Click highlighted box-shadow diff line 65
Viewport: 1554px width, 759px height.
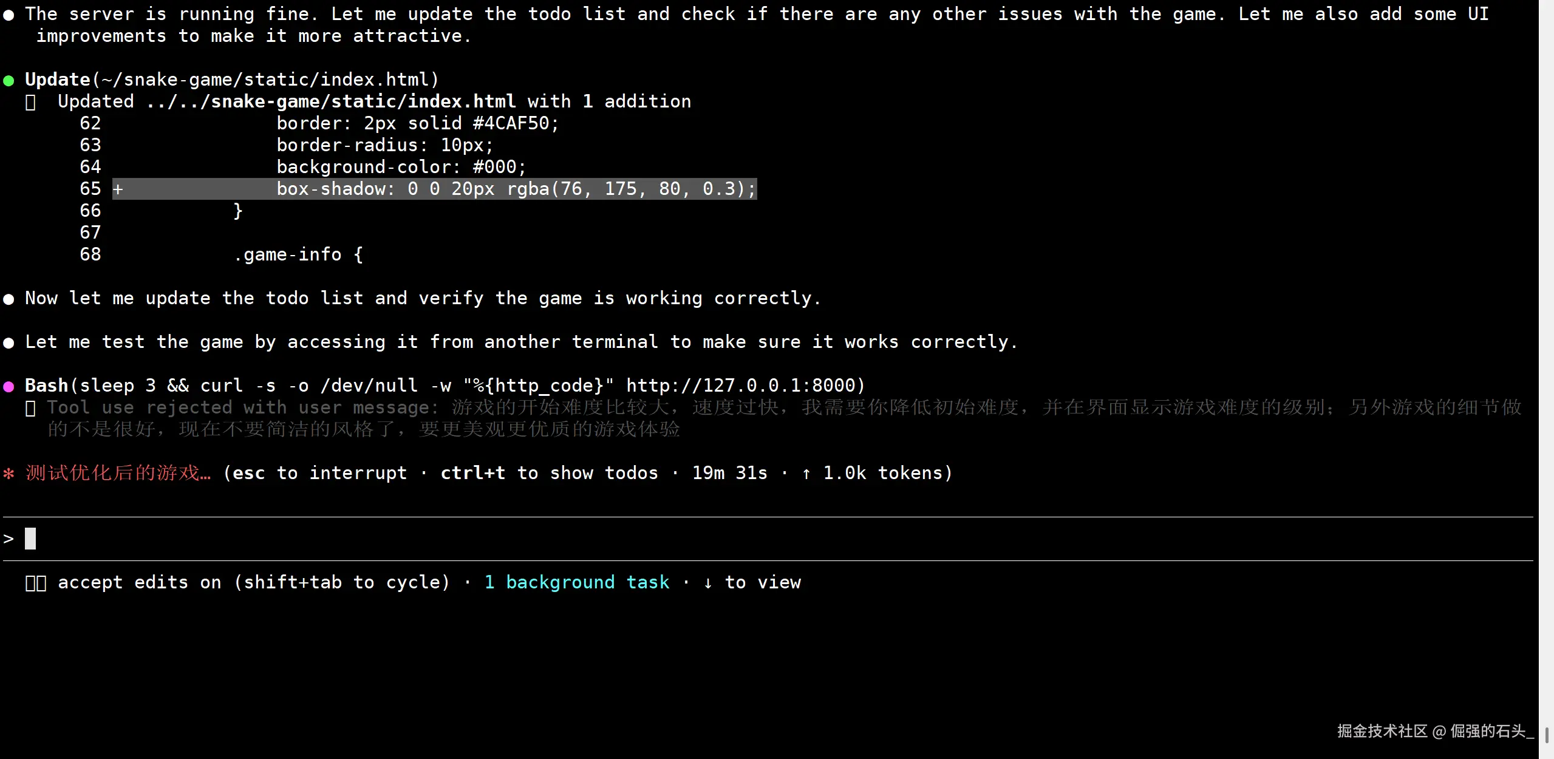[x=516, y=189]
